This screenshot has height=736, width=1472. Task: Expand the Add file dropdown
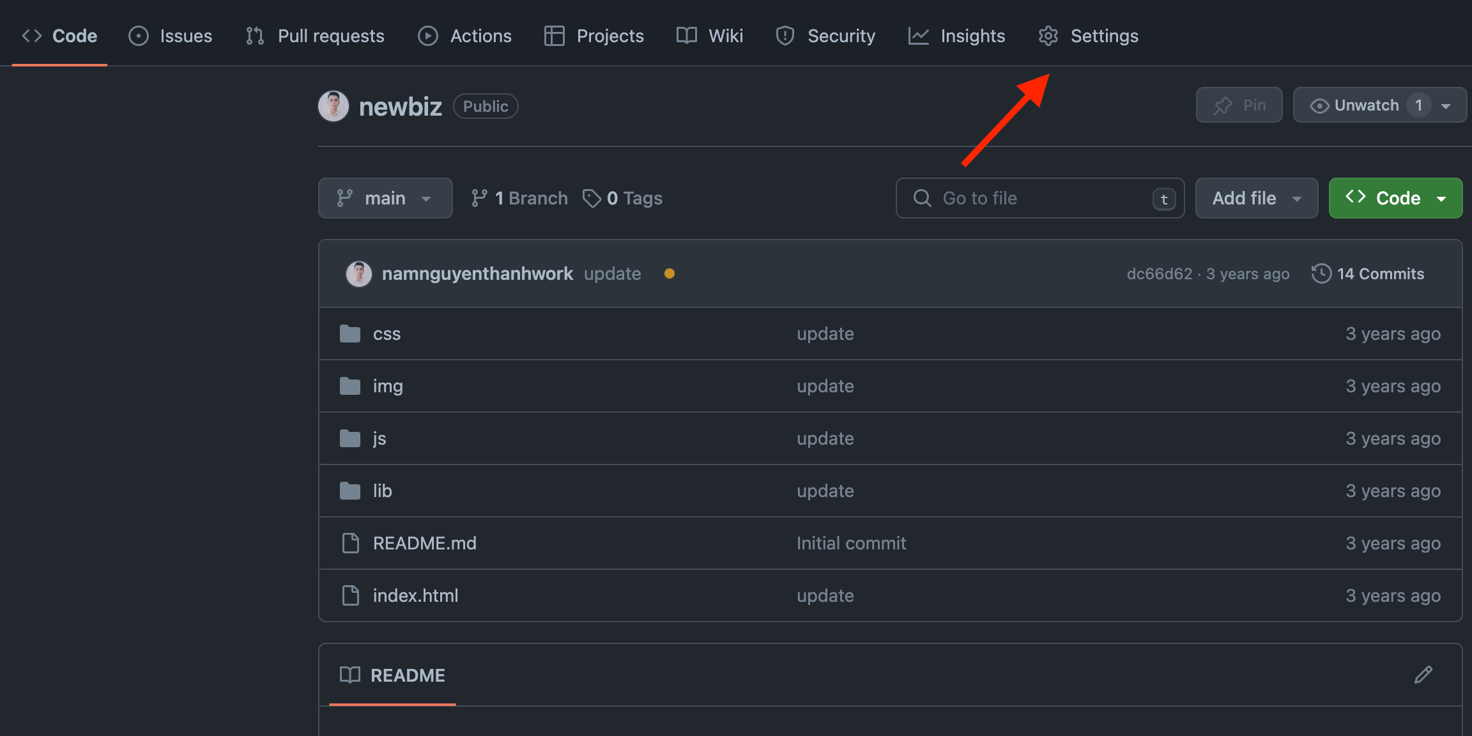click(x=1257, y=198)
